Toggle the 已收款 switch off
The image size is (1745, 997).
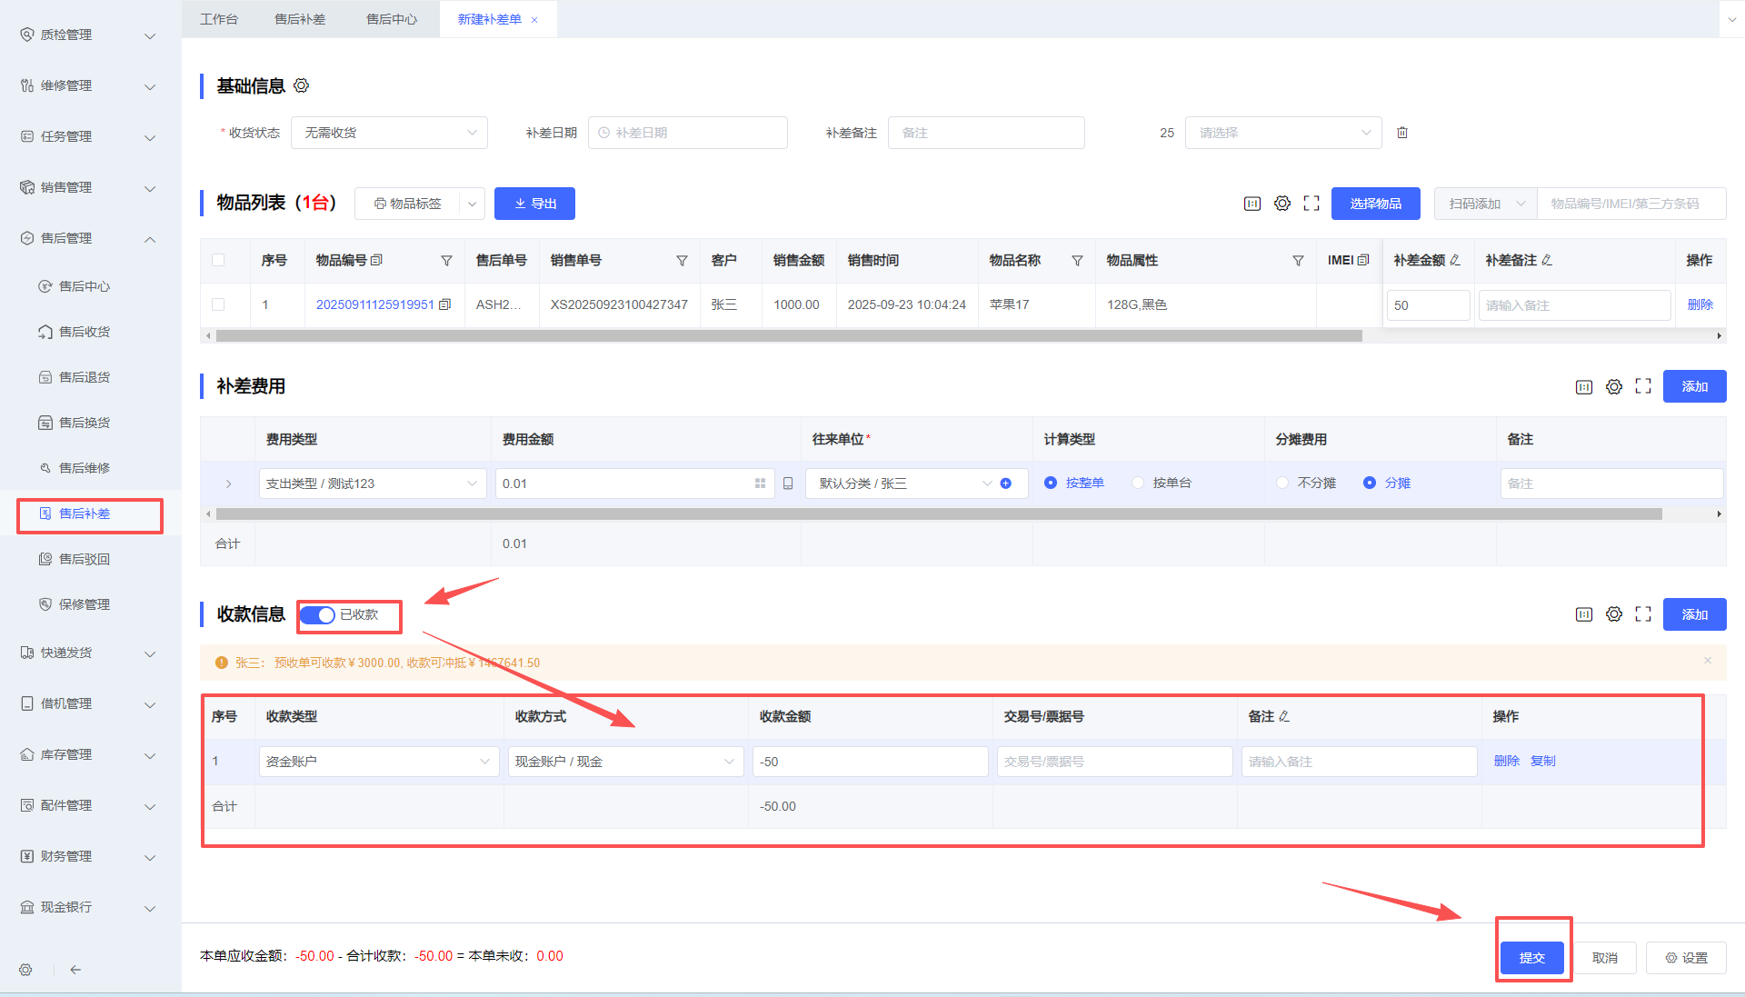pos(318,615)
